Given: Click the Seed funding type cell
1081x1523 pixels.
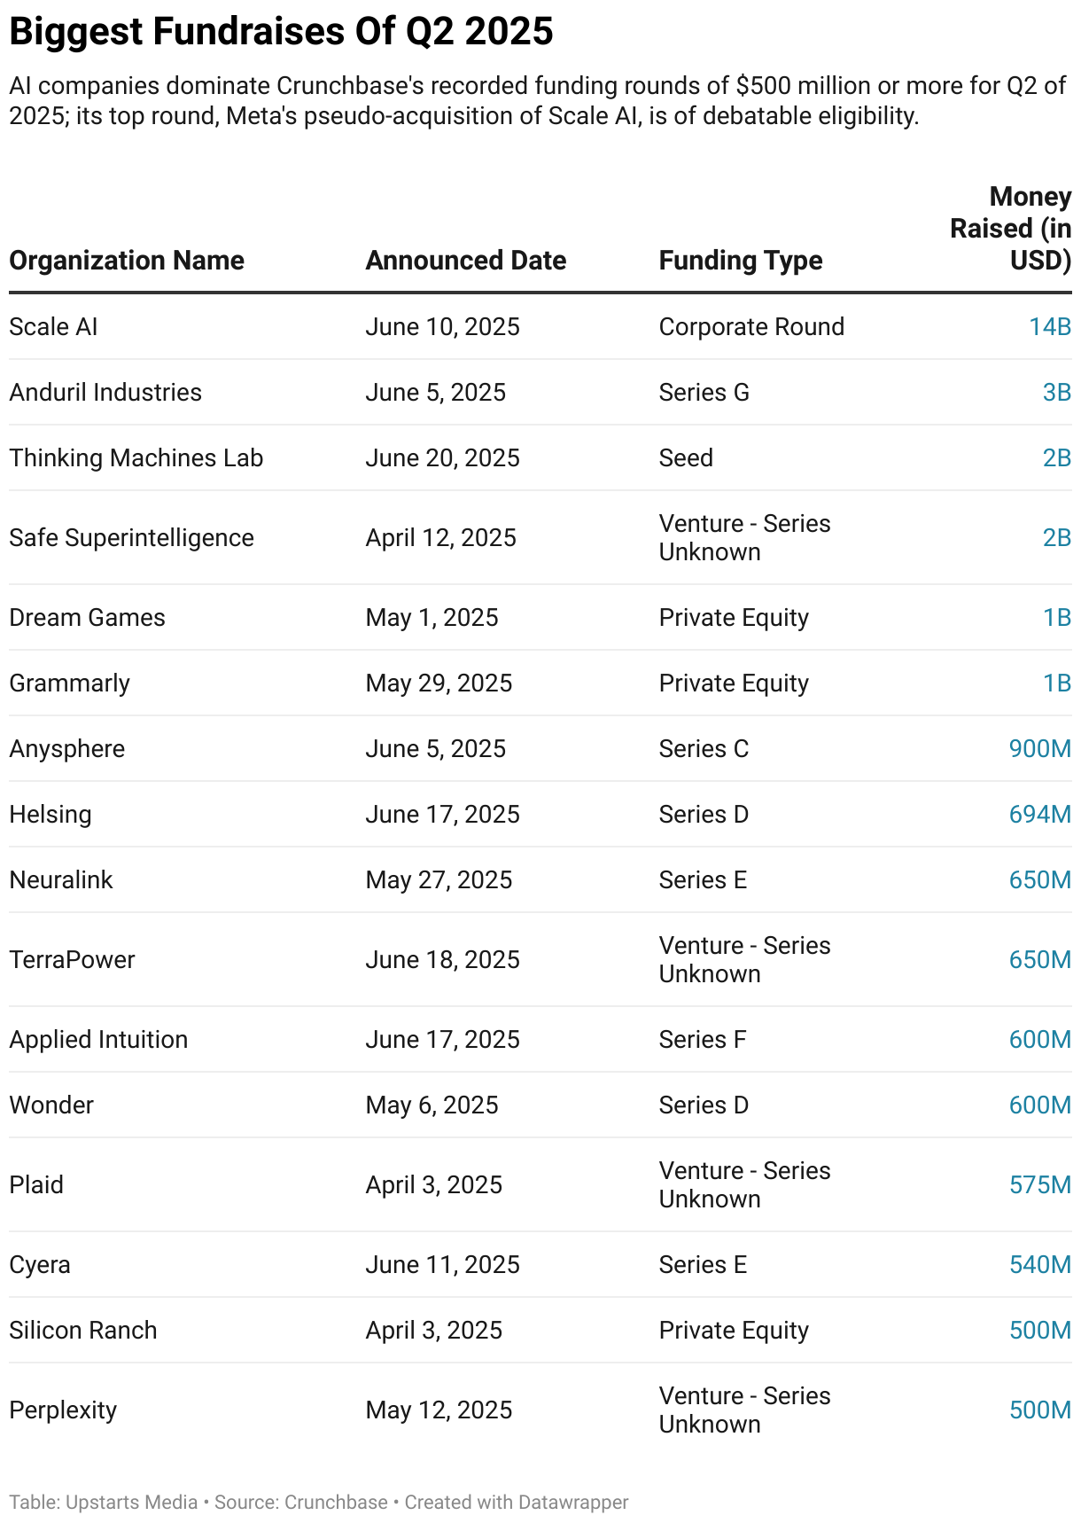Looking at the screenshot, I should (686, 458).
